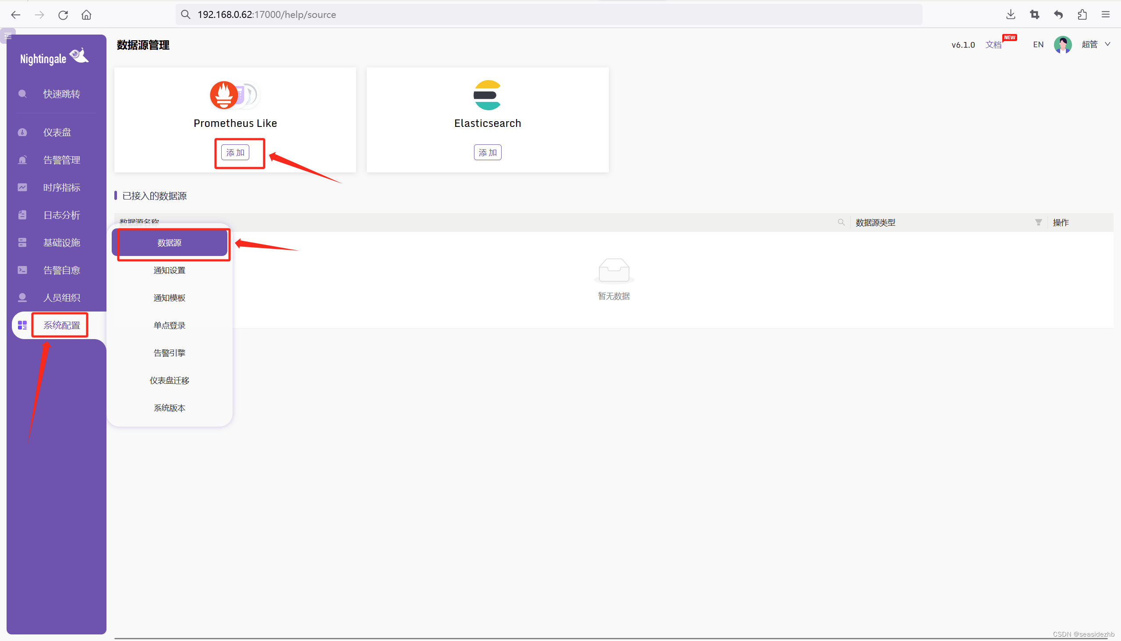Toggle 告警引擎 alert engine option
Screen dimensions: 1121x641
[x=169, y=353]
